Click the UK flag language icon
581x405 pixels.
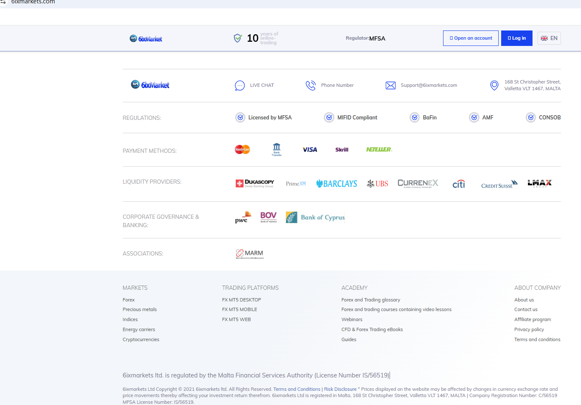[544, 38]
